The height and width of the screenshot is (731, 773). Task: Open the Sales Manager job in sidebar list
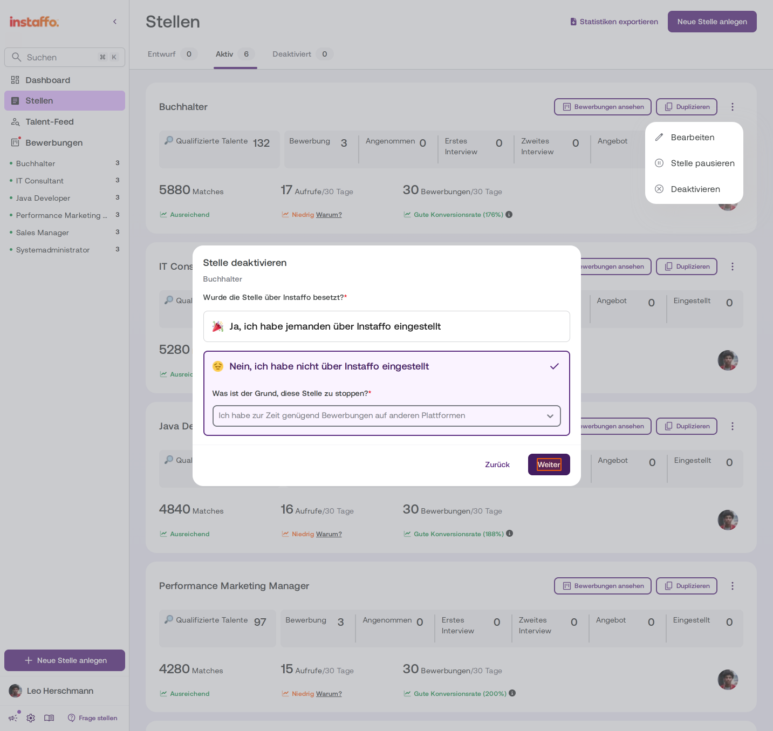[x=65, y=233]
